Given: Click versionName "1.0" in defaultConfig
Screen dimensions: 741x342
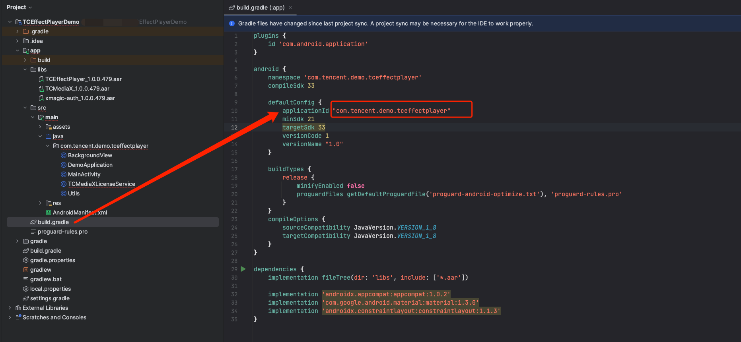Looking at the screenshot, I should click(x=313, y=144).
